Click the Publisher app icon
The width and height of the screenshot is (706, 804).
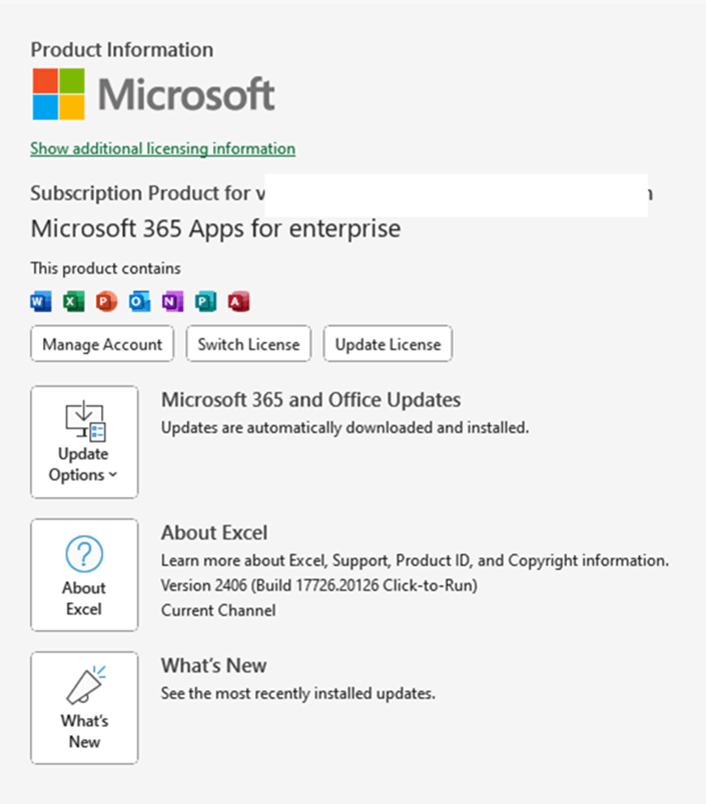tap(206, 301)
